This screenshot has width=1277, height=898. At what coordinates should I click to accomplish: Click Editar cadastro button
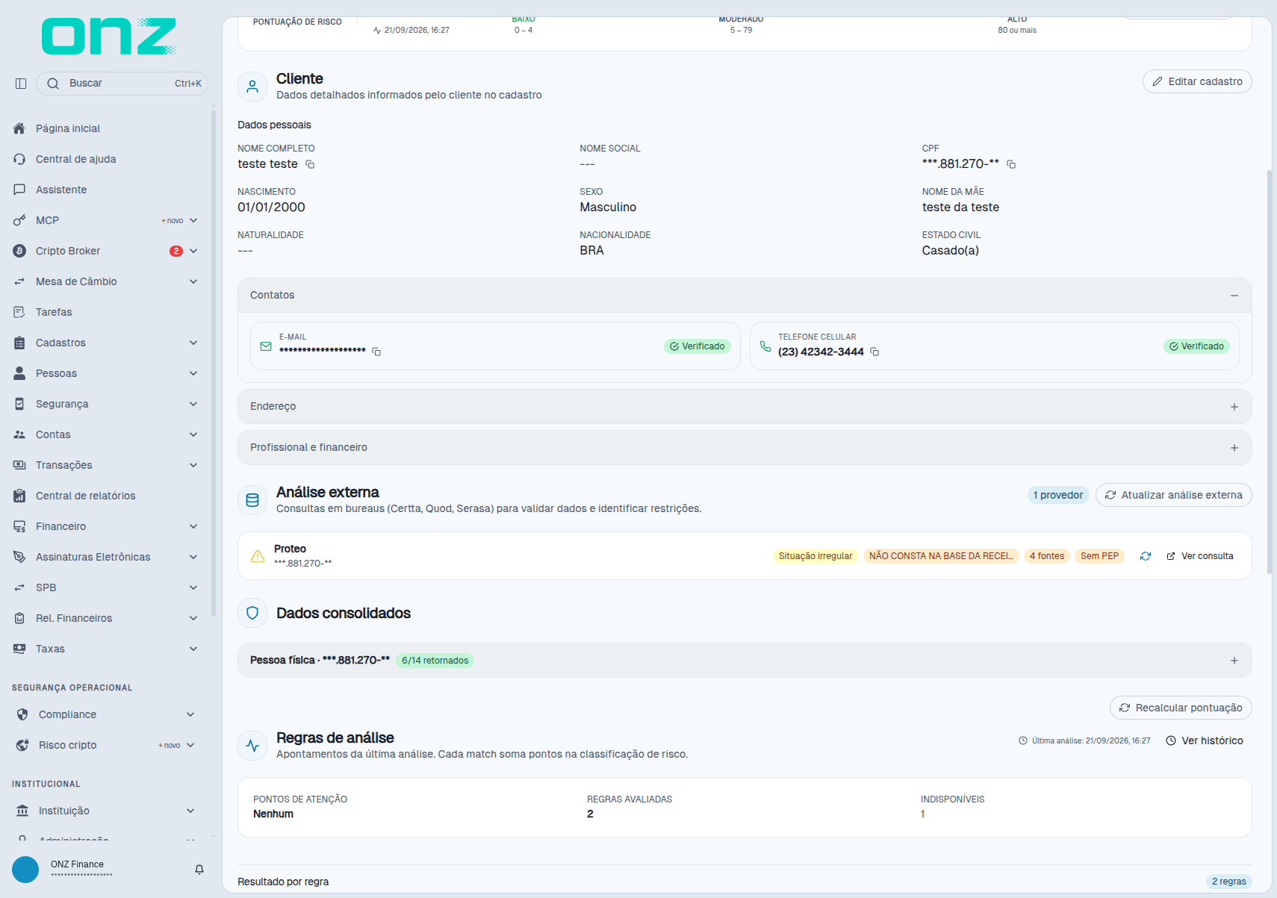pos(1197,81)
